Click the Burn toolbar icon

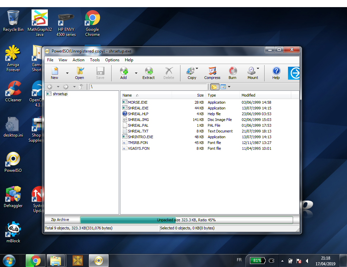[232, 73]
